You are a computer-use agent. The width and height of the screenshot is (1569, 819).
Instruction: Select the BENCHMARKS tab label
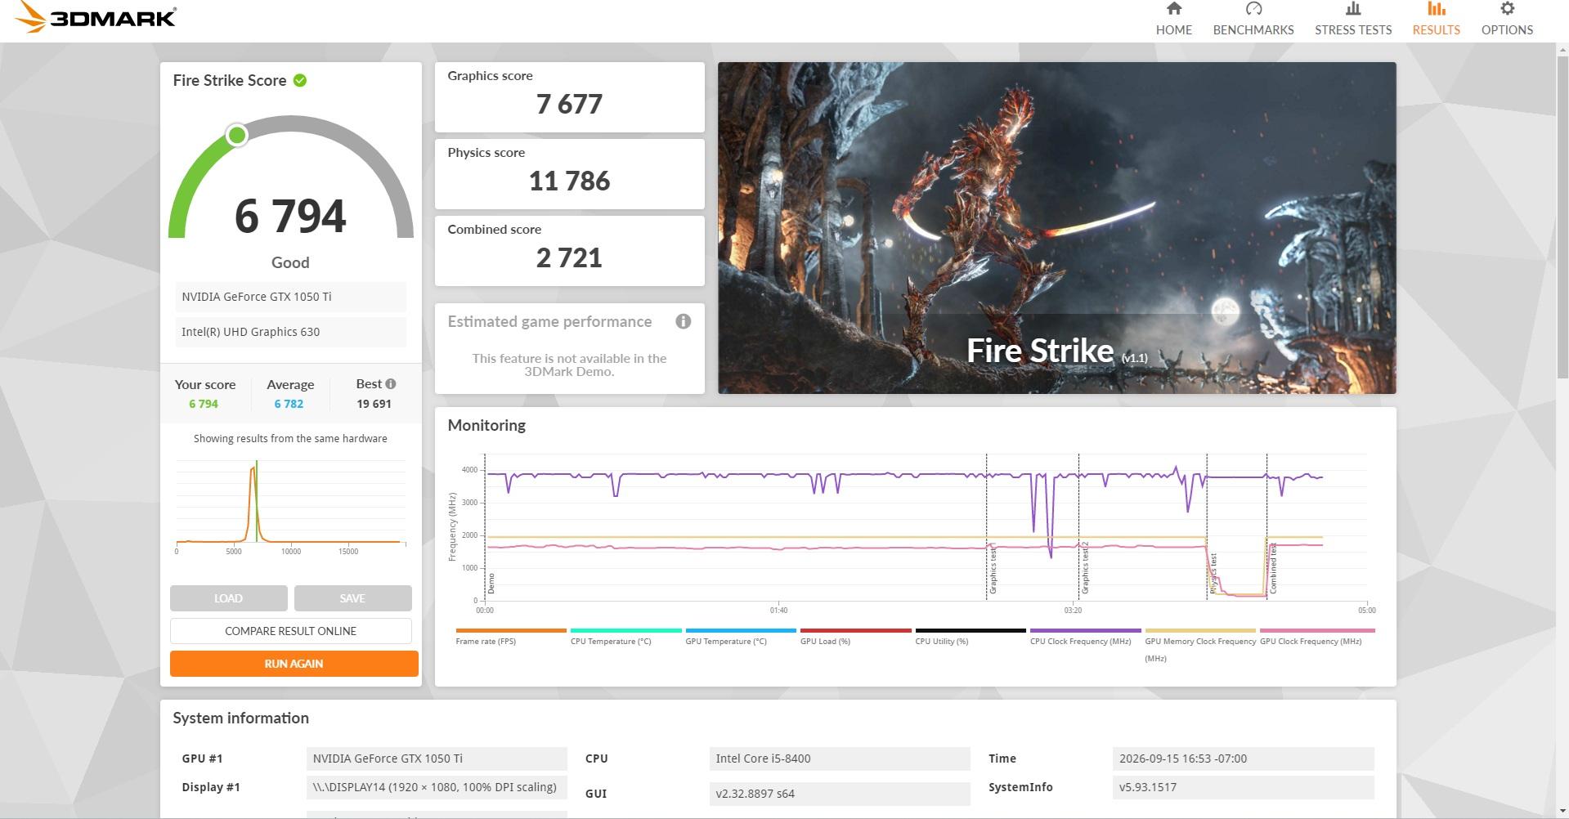[1253, 29]
